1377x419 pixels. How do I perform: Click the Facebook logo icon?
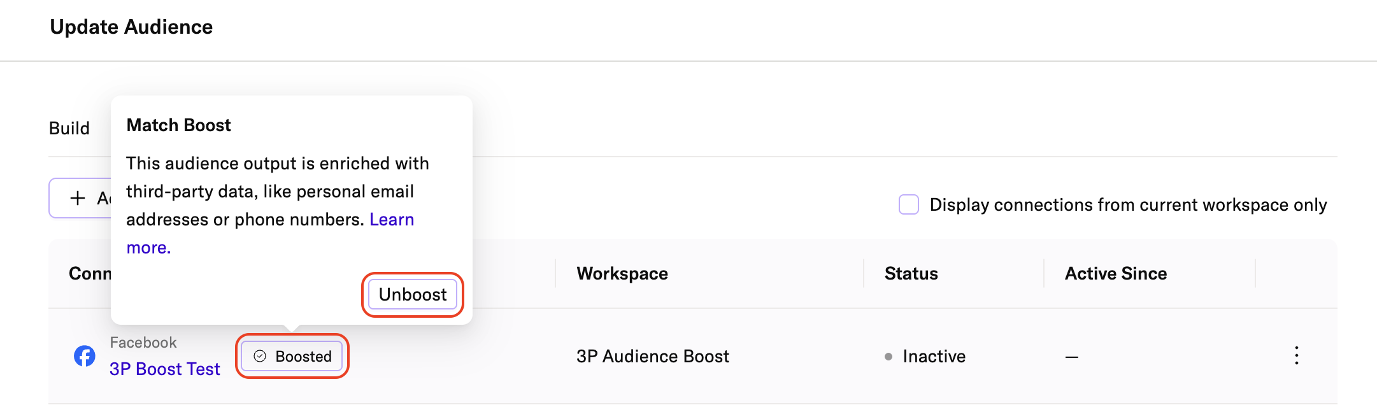(x=85, y=356)
